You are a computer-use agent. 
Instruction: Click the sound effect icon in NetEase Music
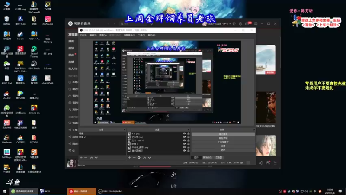[261, 163]
